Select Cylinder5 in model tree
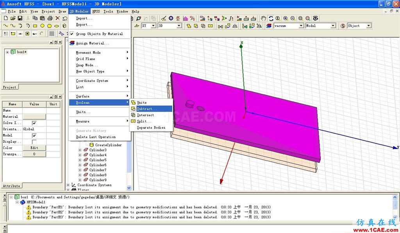Screen dimensions: 400x233 pos(98,160)
